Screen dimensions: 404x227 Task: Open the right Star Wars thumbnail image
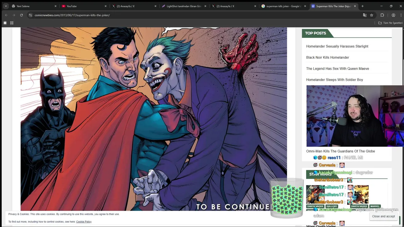click(x=359, y=195)
